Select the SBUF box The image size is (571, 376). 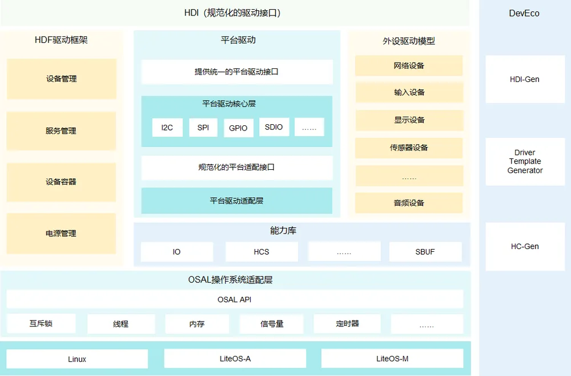[x=425, y=252]
